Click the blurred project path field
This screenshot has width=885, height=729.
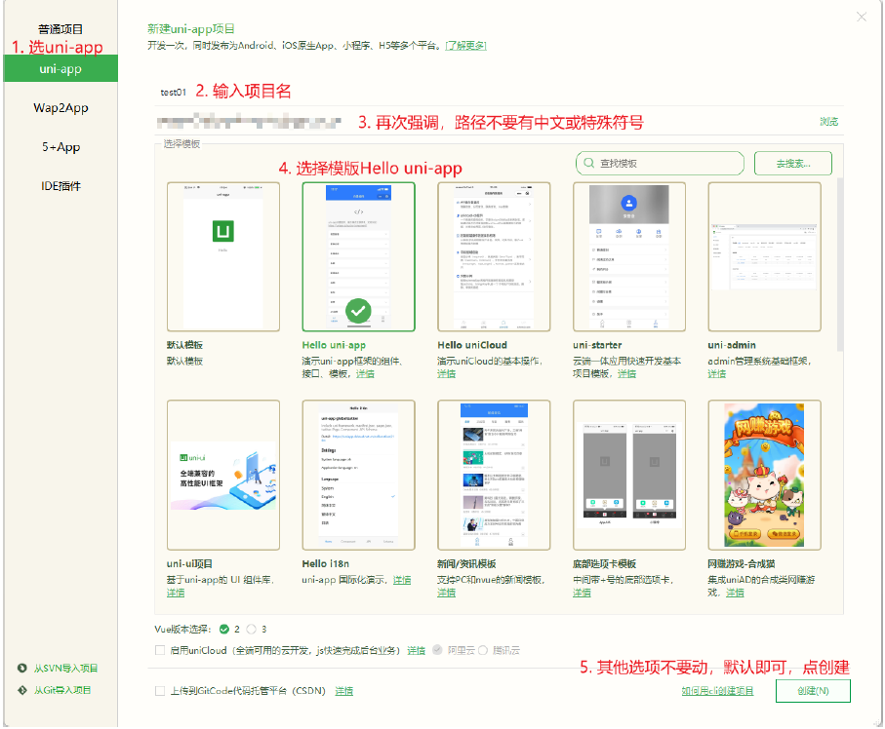coord(249,121)
